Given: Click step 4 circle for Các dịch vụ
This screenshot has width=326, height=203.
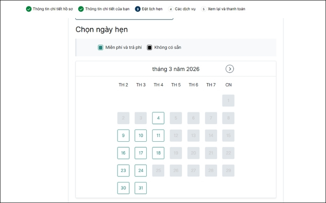Looking at the screenshot, I should tap(171, 9).
